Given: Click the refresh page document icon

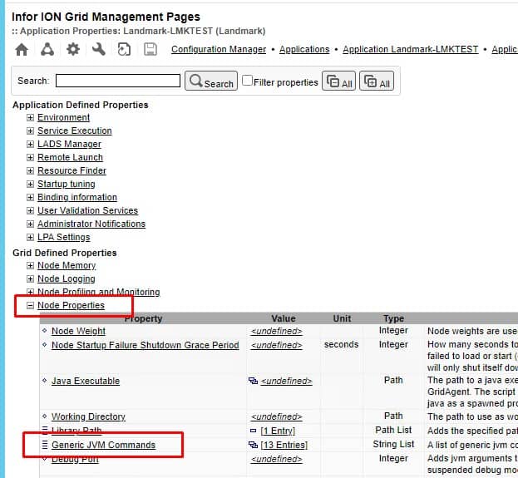Looking at the screenshot, I should 124,50.
